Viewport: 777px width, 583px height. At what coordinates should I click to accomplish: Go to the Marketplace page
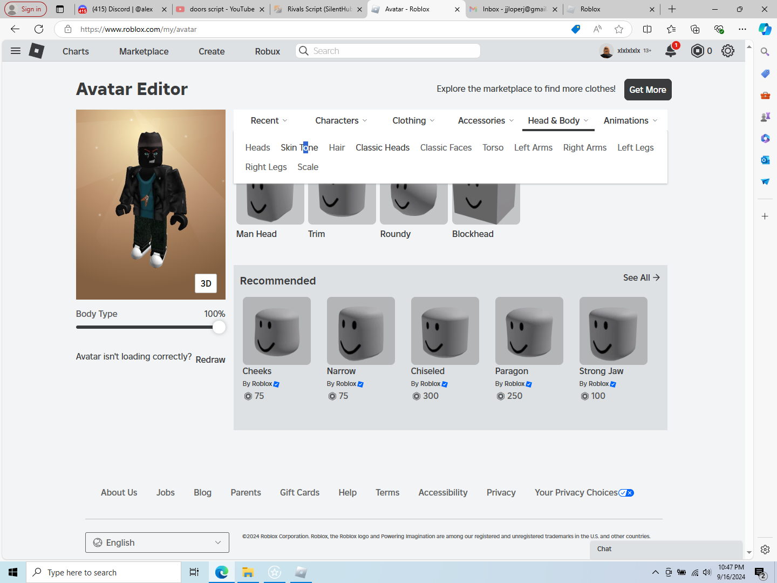(144, 51)
